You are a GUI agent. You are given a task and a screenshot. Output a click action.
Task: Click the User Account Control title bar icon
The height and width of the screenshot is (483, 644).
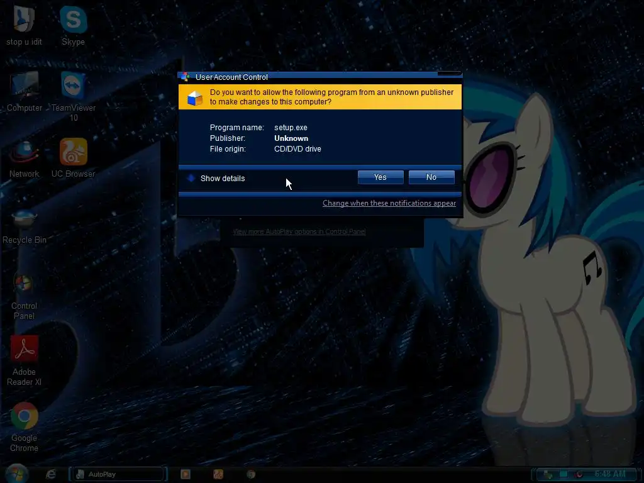[x=186, y=77]
